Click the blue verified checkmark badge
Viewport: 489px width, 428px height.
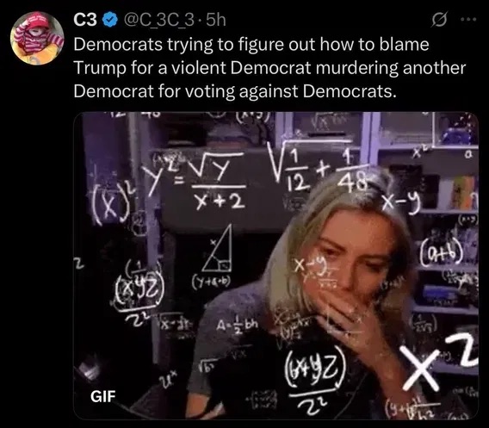110,21
